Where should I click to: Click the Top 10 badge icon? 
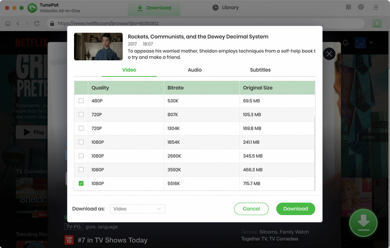[x=69, y=240]
